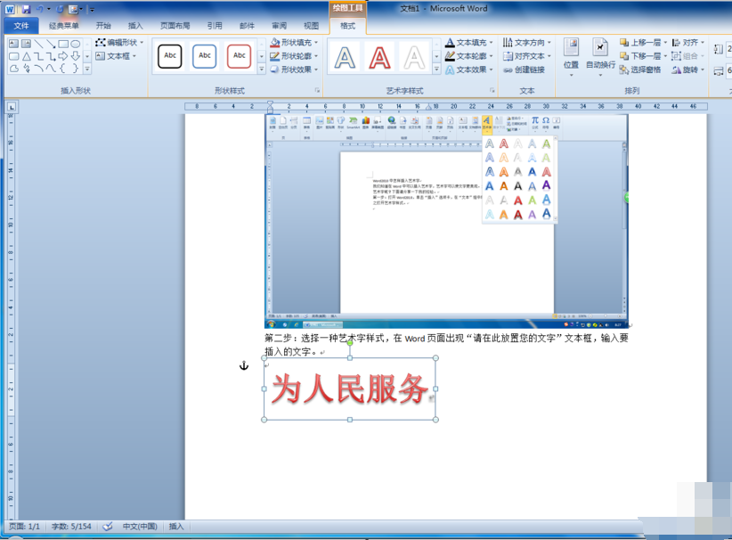Apply the red WordArt A style
732x540 pixels.
click(380, 58)
